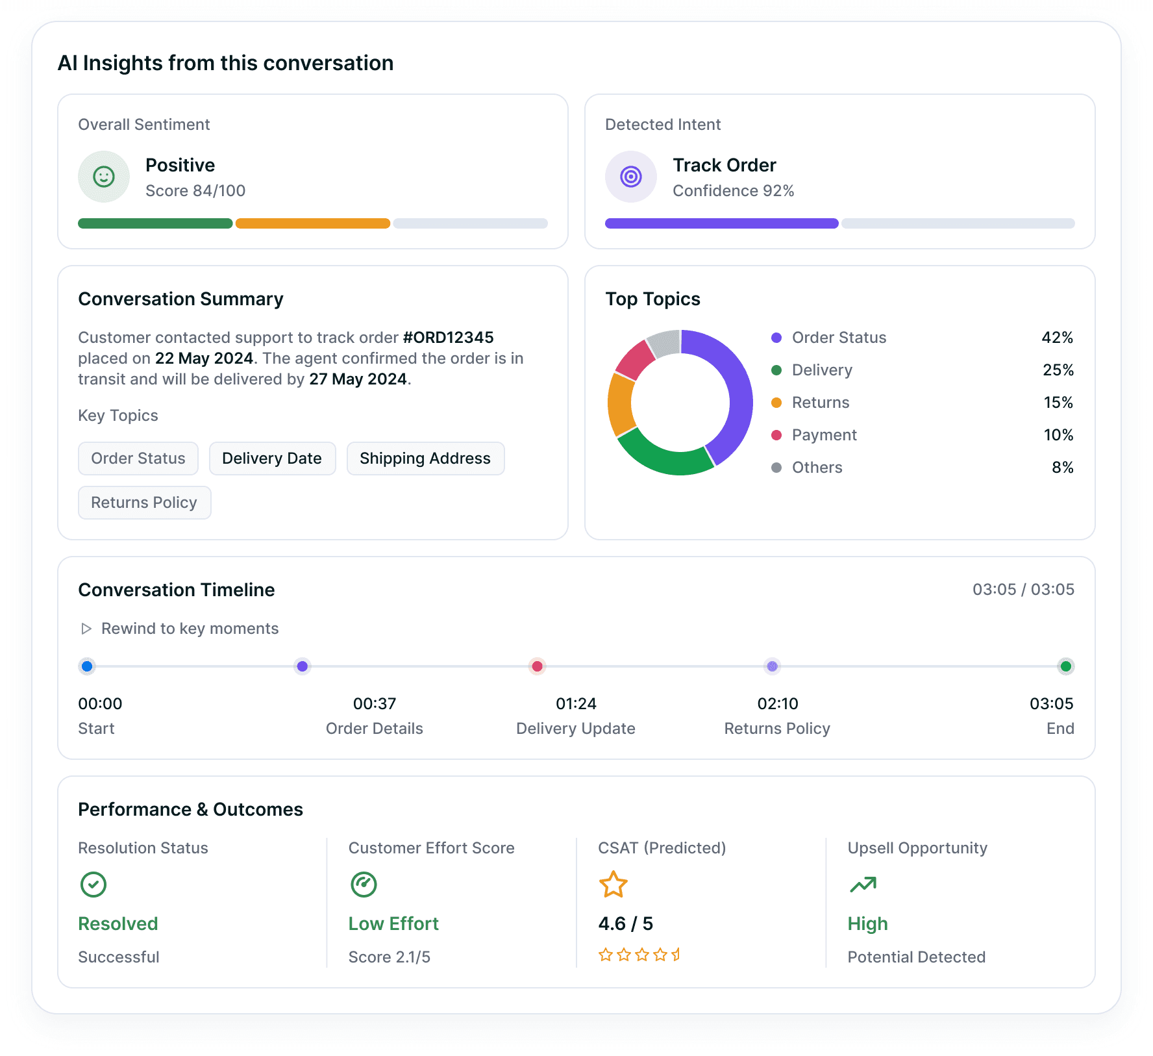Click the 25% Delivery value

[x=1058, y=370]
